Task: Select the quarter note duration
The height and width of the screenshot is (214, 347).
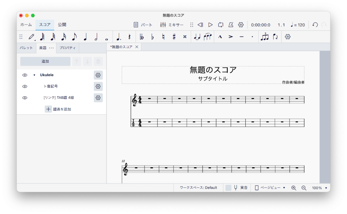Action: coord(85,37)
